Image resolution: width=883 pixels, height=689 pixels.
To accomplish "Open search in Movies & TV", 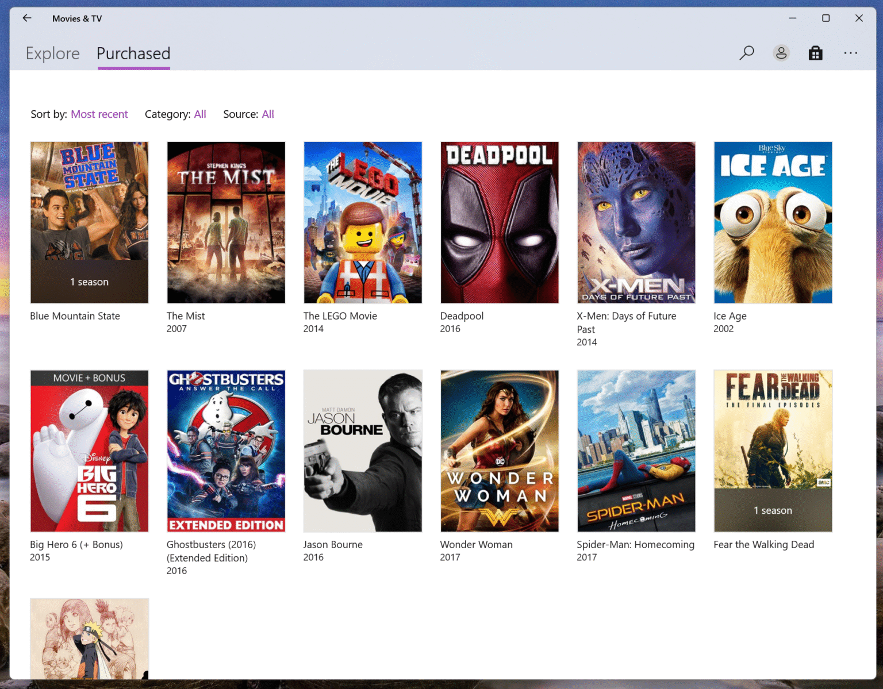I will (746, 53).
